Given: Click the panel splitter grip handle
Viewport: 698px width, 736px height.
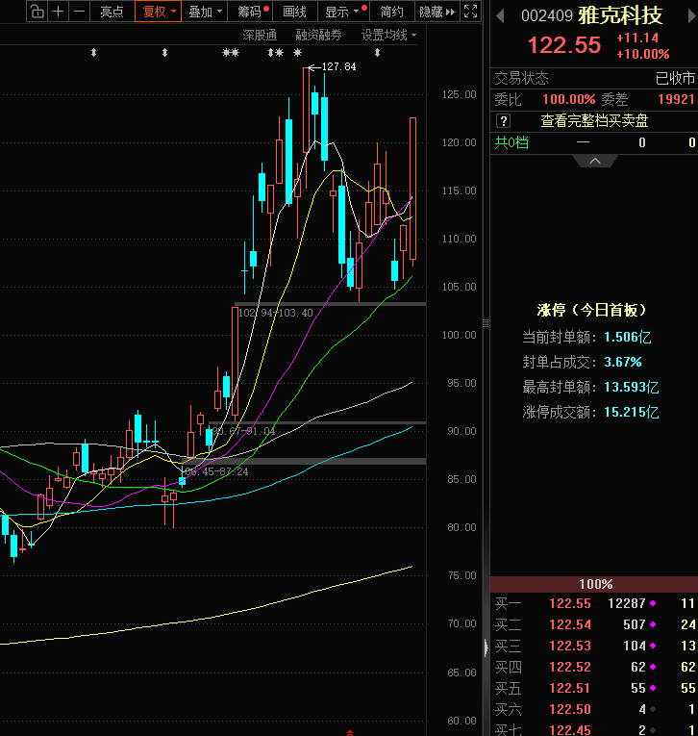Looking at the screenshot, I should pos(486,323).
